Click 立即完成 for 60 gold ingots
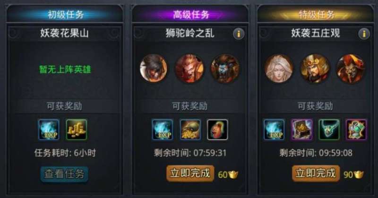Viewport: 378px width, 198px height. coord(190,173)
